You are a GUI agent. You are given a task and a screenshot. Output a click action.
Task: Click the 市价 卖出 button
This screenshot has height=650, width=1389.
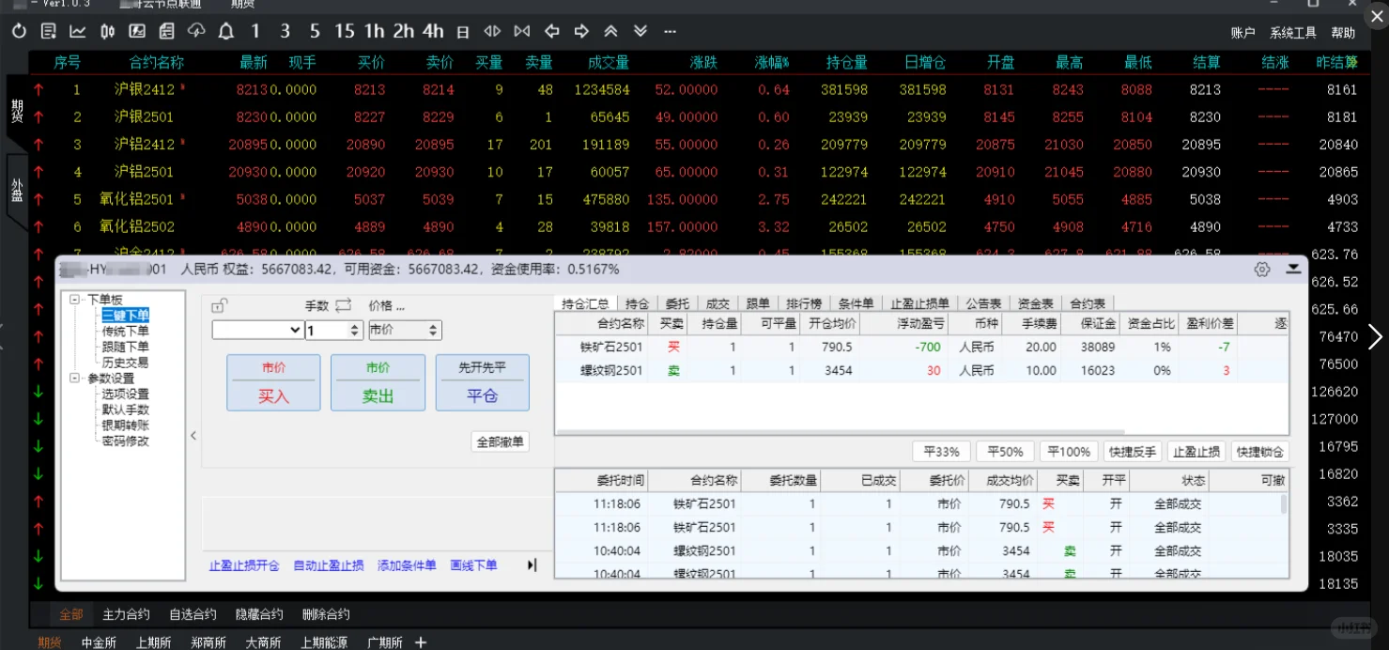(x=378, y=382)
